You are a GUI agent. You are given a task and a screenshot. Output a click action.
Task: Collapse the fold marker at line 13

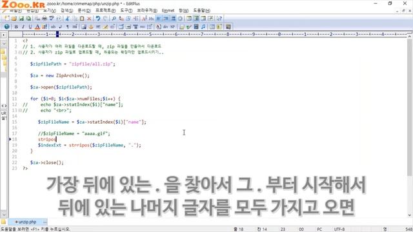tap(20, 110)
